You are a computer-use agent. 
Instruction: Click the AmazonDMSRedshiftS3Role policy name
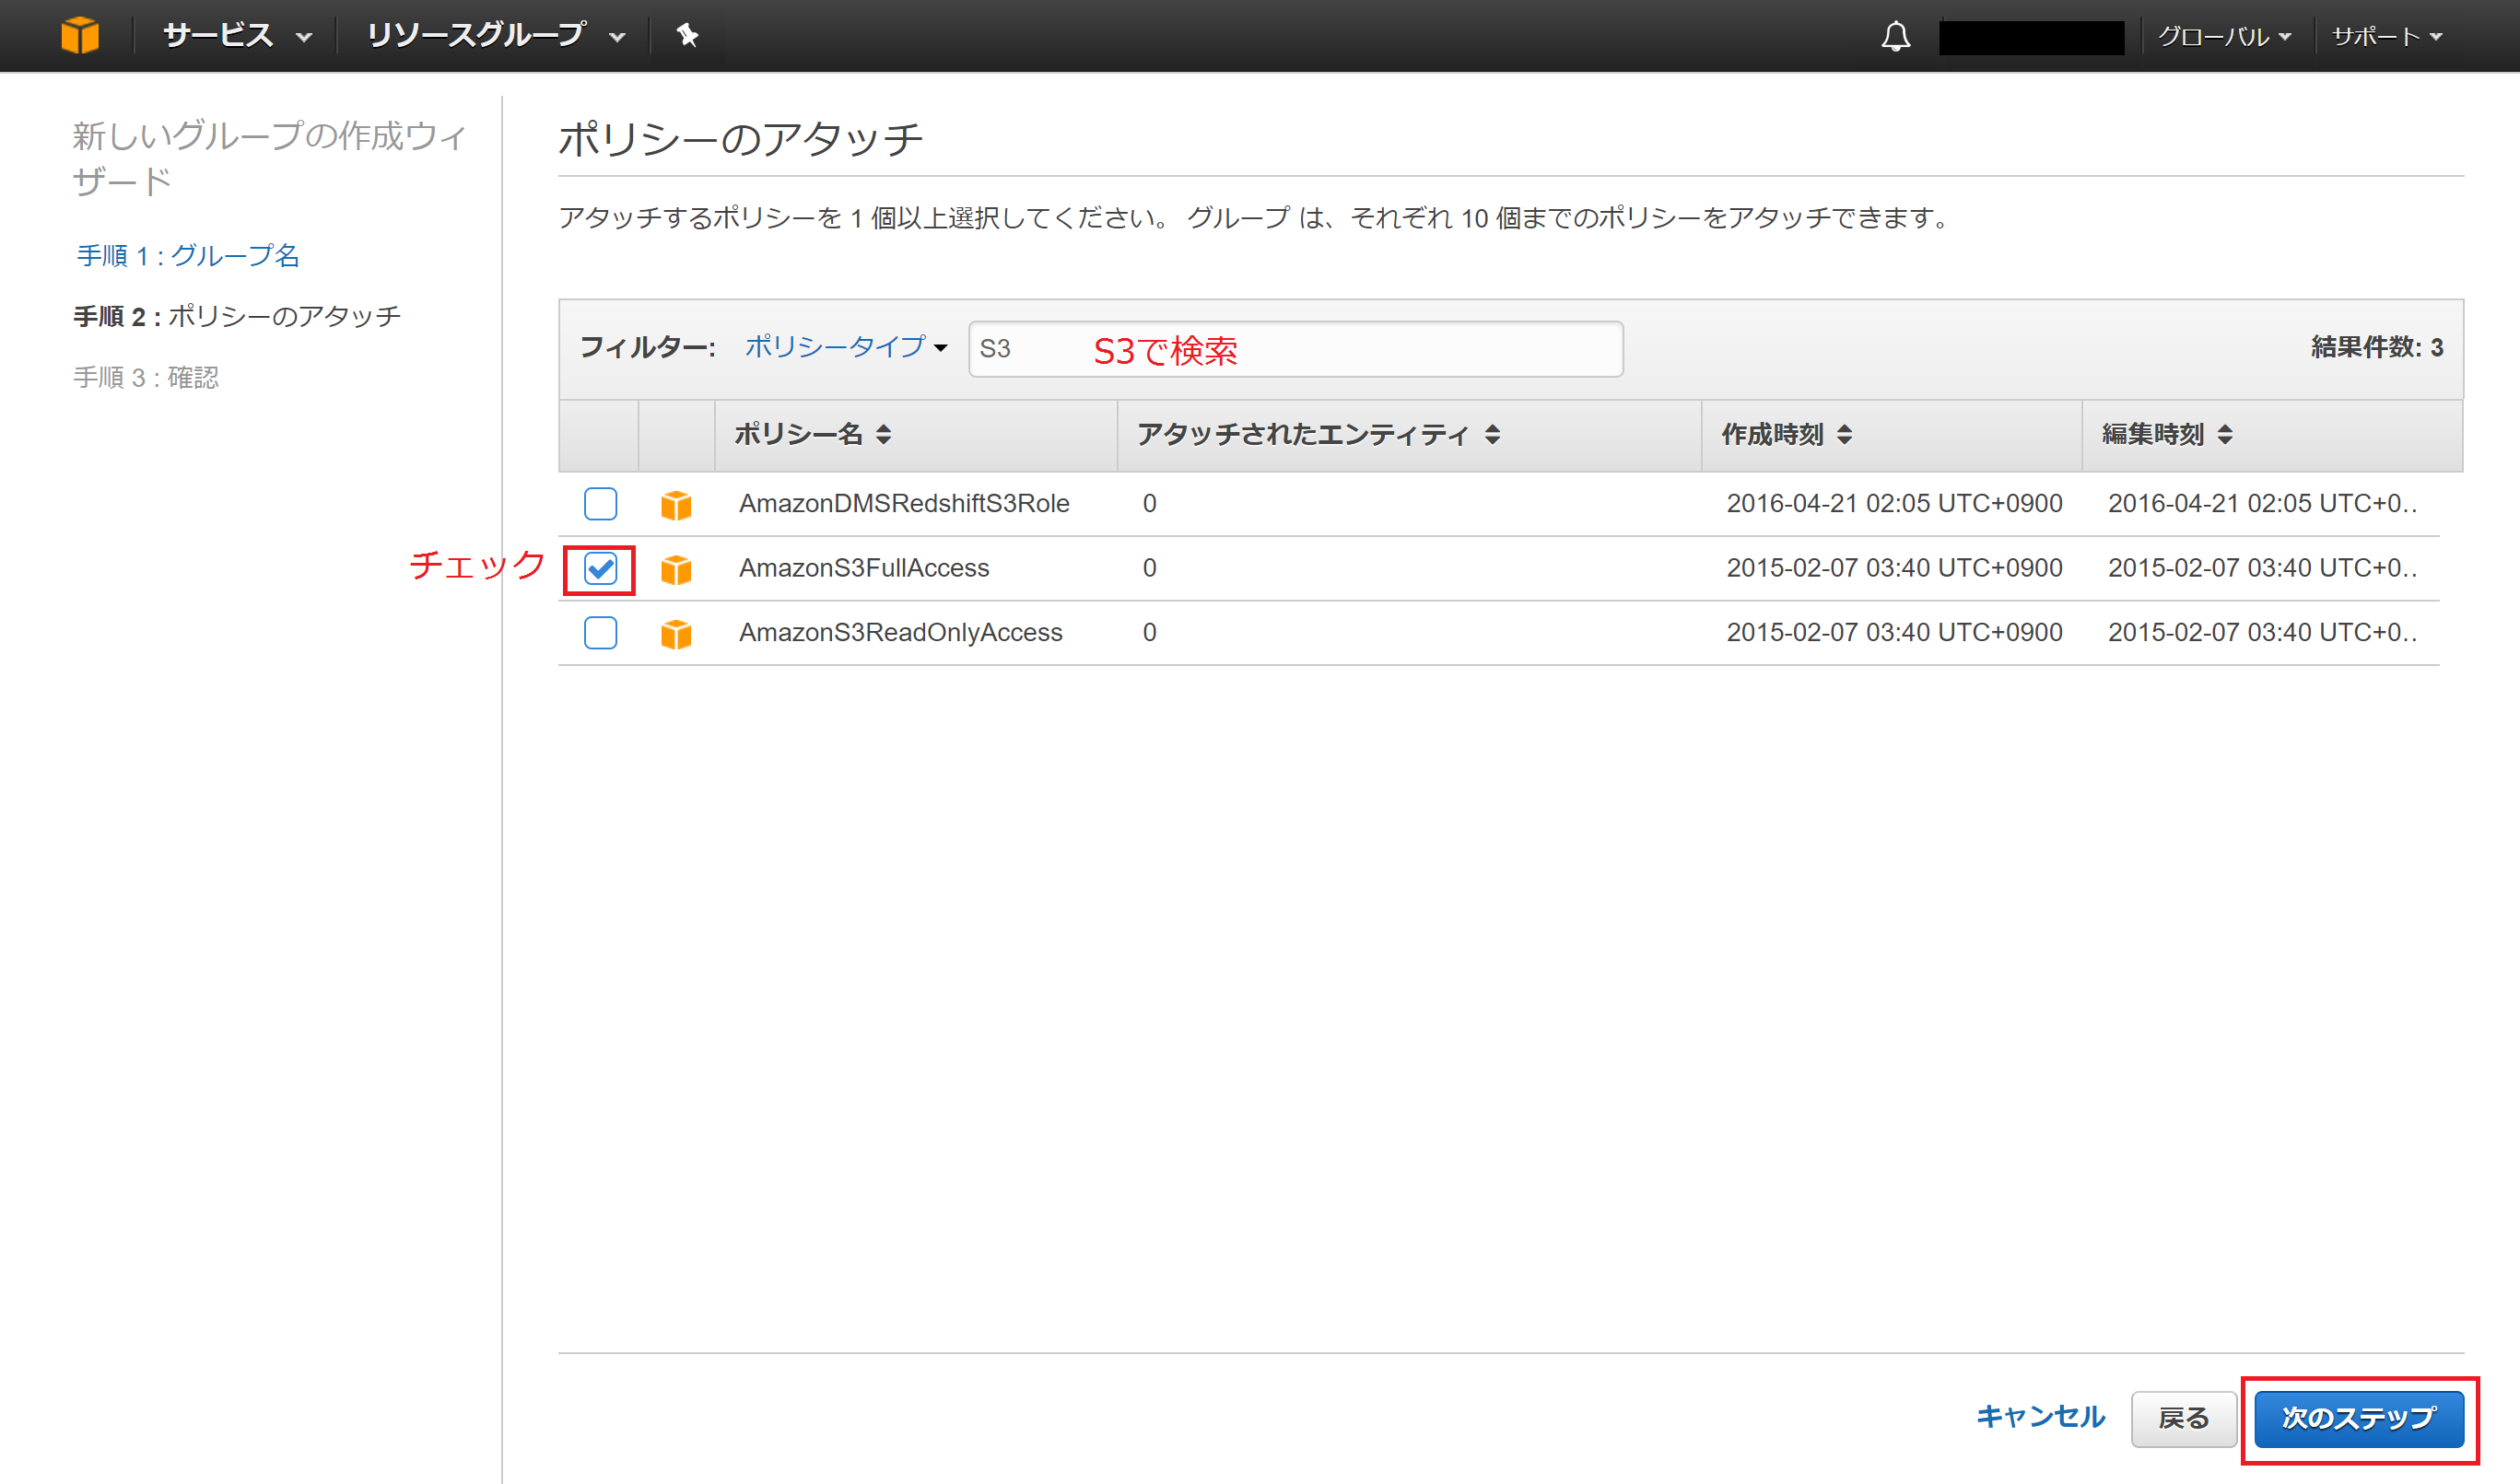point(904,504)
